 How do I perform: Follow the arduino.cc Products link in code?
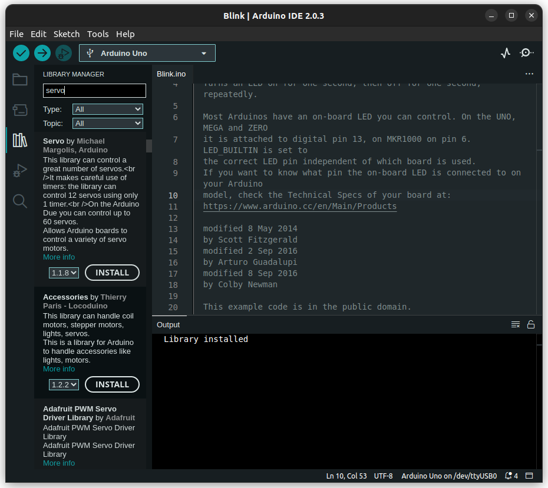pyautogui.click(x=300, y=206)
